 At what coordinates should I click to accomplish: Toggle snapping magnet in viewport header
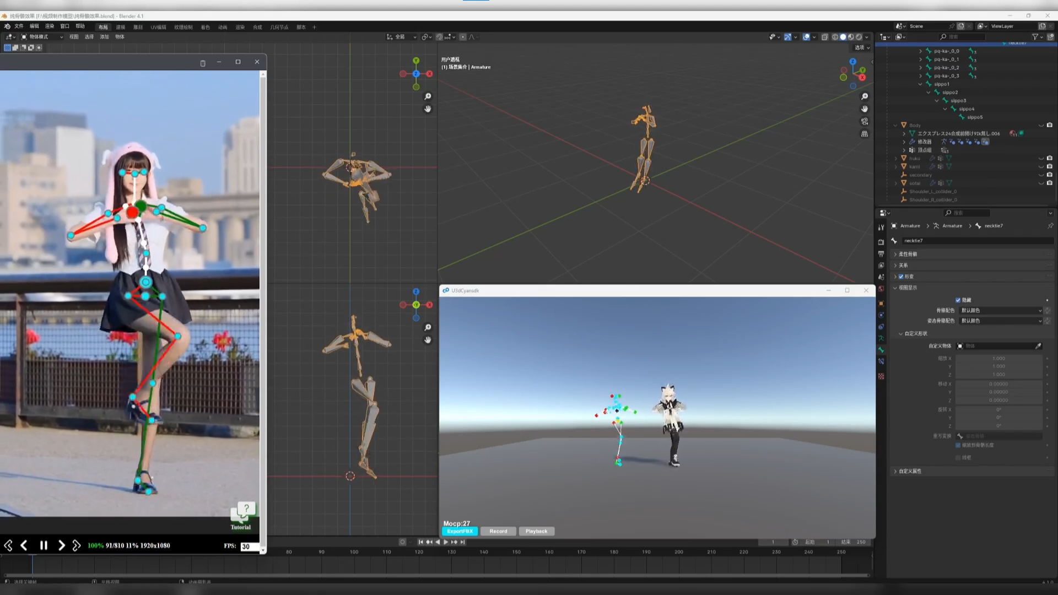pos(439,37)
